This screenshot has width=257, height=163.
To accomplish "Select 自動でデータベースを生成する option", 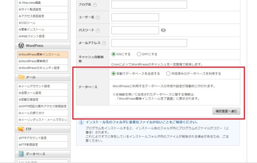I will (113, 74).
